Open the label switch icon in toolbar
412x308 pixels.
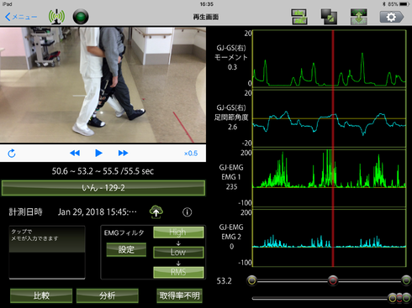[299, 17]
